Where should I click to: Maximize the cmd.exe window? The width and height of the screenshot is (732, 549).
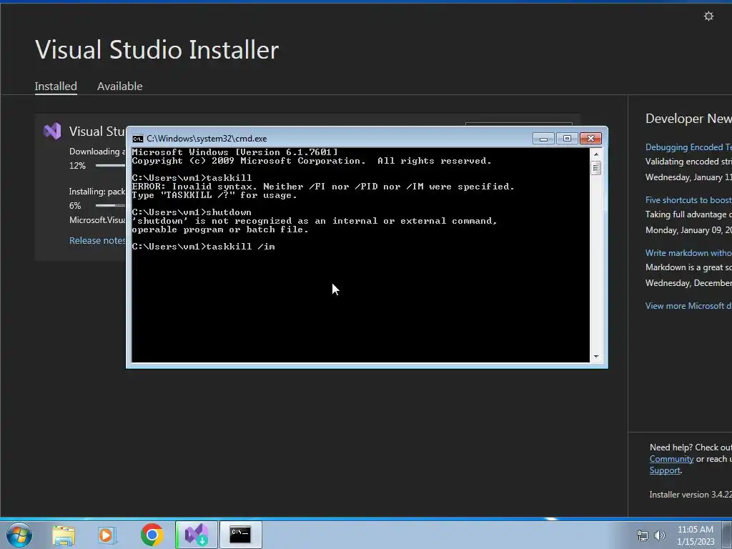point(567,139)
